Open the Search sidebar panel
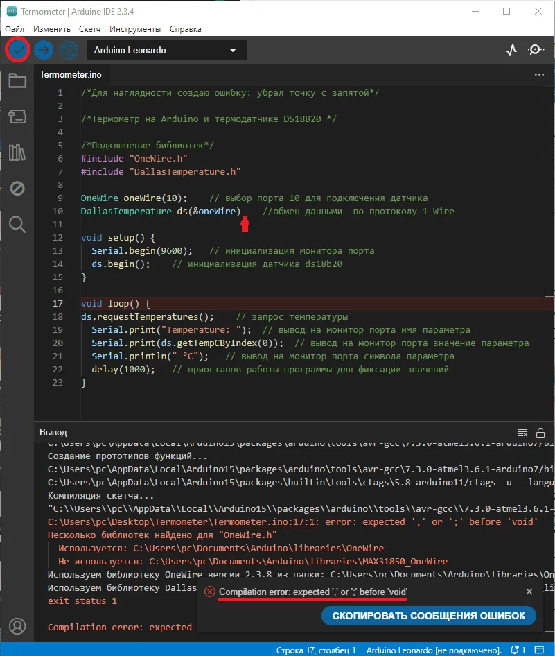The height and width of the screenshot is (656, 555). coord(17,224)
